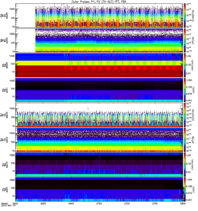Click the 100 tick of thc fbk scm1

click(x=12, y=188)
